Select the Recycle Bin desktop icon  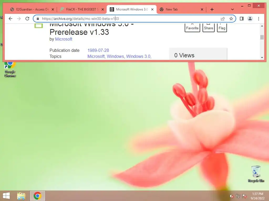256,174
